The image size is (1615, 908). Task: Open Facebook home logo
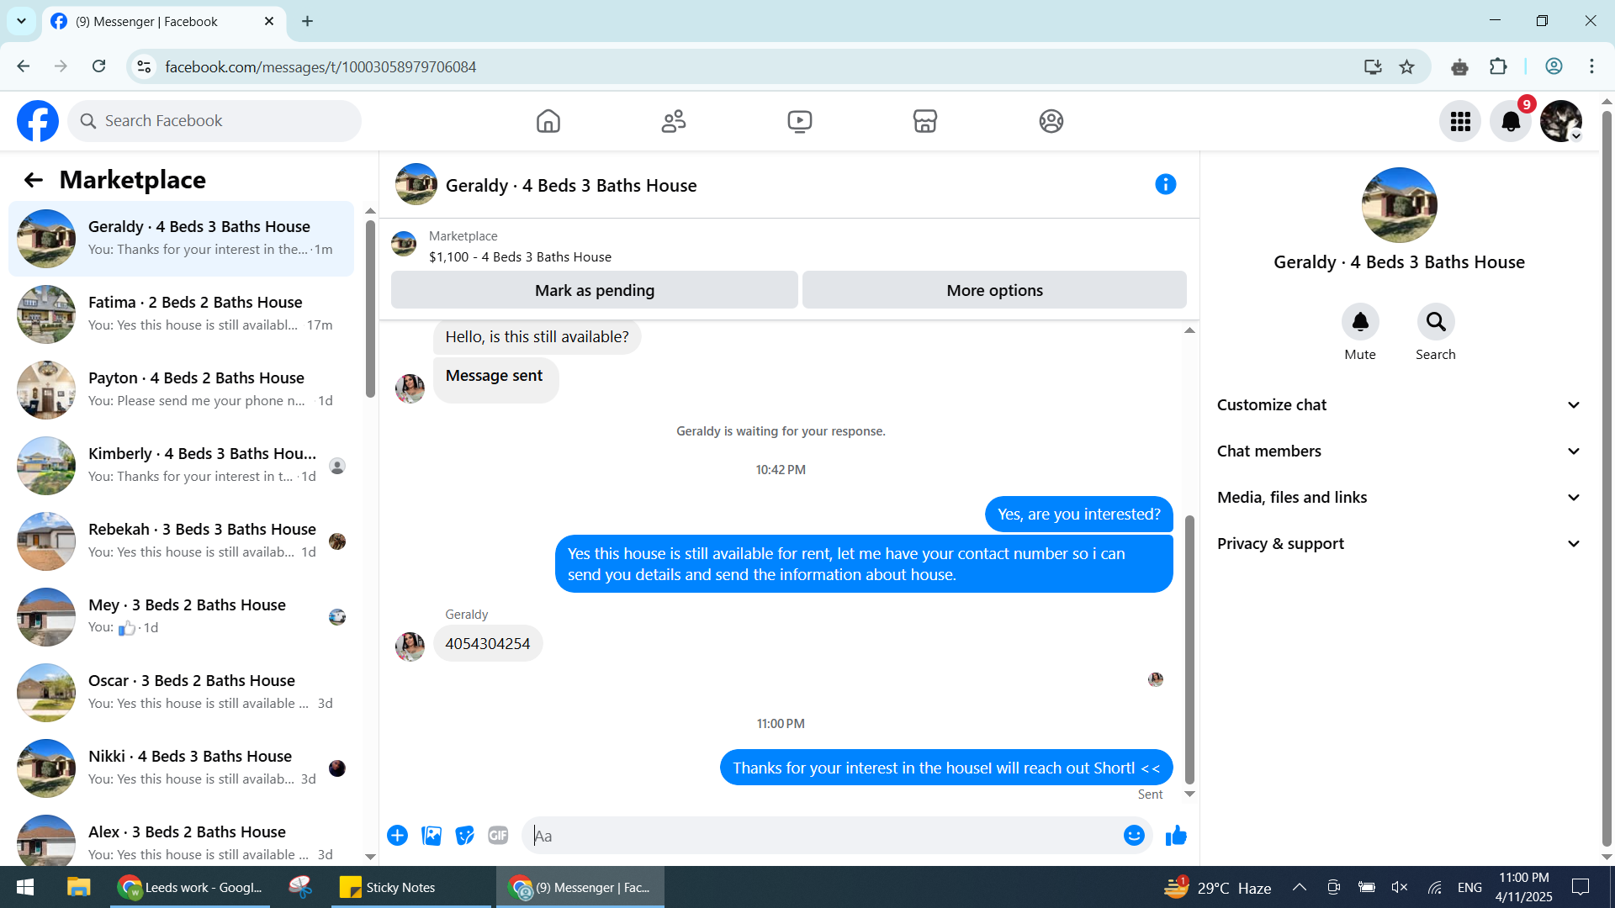click(38, 121)
